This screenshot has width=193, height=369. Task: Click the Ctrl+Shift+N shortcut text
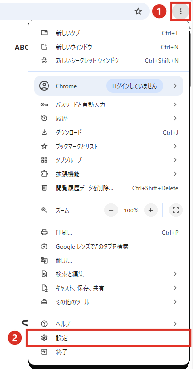click(162, 61)
